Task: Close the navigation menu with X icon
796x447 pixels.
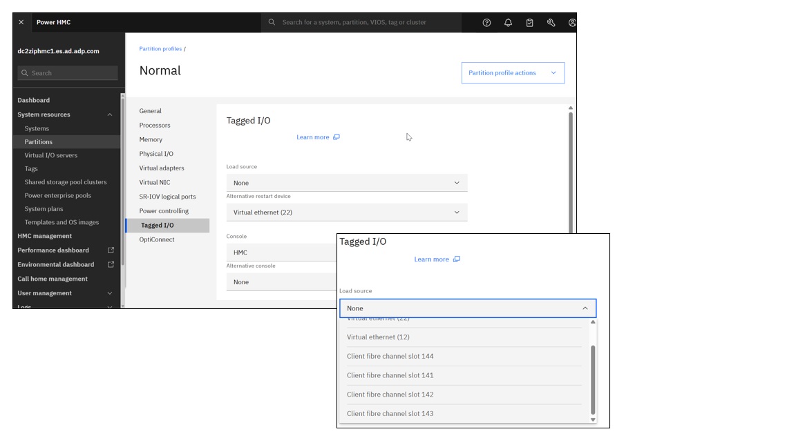Action: pyautogui.click(x=21, y=22)
